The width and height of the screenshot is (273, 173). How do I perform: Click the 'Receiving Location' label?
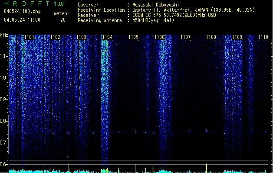101,10
